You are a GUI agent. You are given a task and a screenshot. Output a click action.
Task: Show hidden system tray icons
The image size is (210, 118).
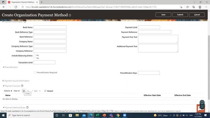point(171,115)
